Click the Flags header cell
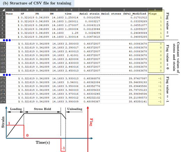 click(155, 14)
